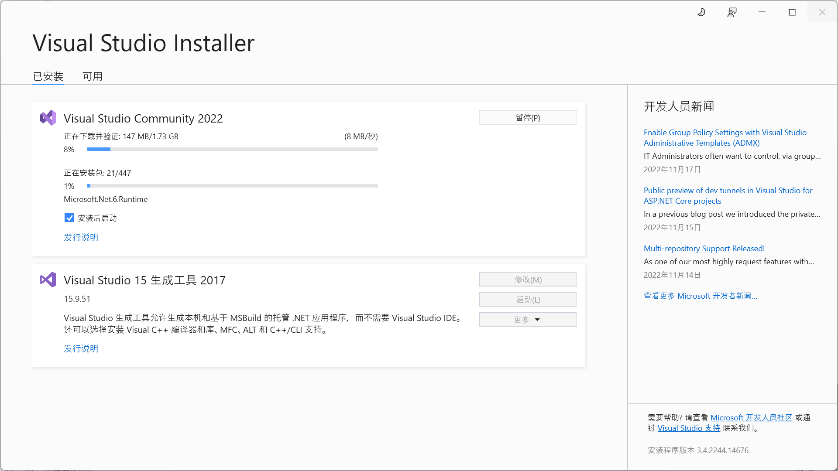The image size is (838, 471).
Task: Click the date 2022年11月17日
Action: (672, 169)
